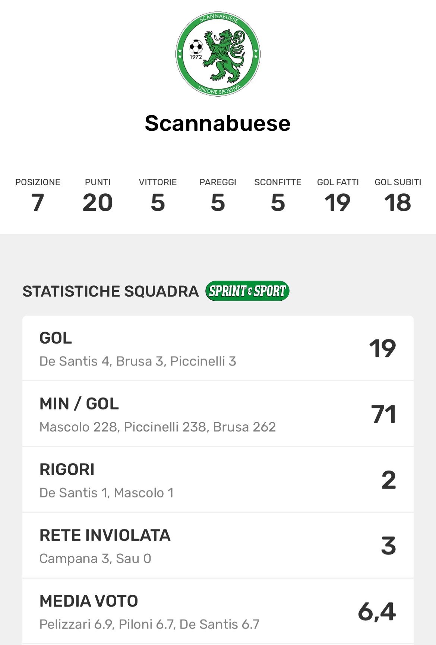Screen dimensions: 436x645
Task: Click the Scannabuese team crest logo
Action: coord(218,54)
